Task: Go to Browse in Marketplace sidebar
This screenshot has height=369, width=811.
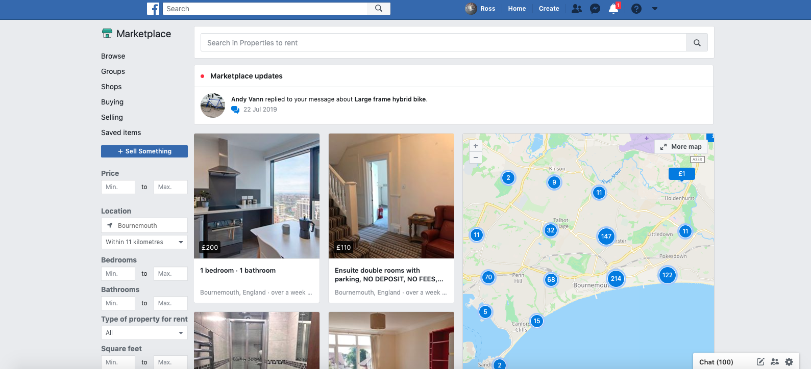Action: 113,56
